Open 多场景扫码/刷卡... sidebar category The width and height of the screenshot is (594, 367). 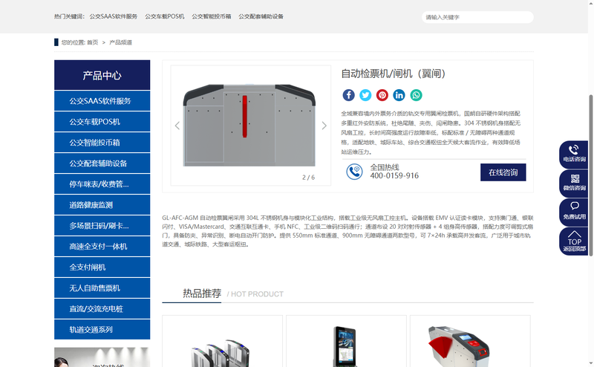[x=102, y=226]
